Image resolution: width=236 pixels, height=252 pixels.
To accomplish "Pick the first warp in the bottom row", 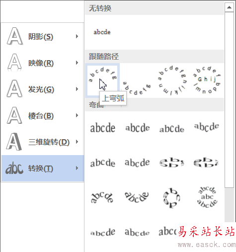I will click(102, 232).
